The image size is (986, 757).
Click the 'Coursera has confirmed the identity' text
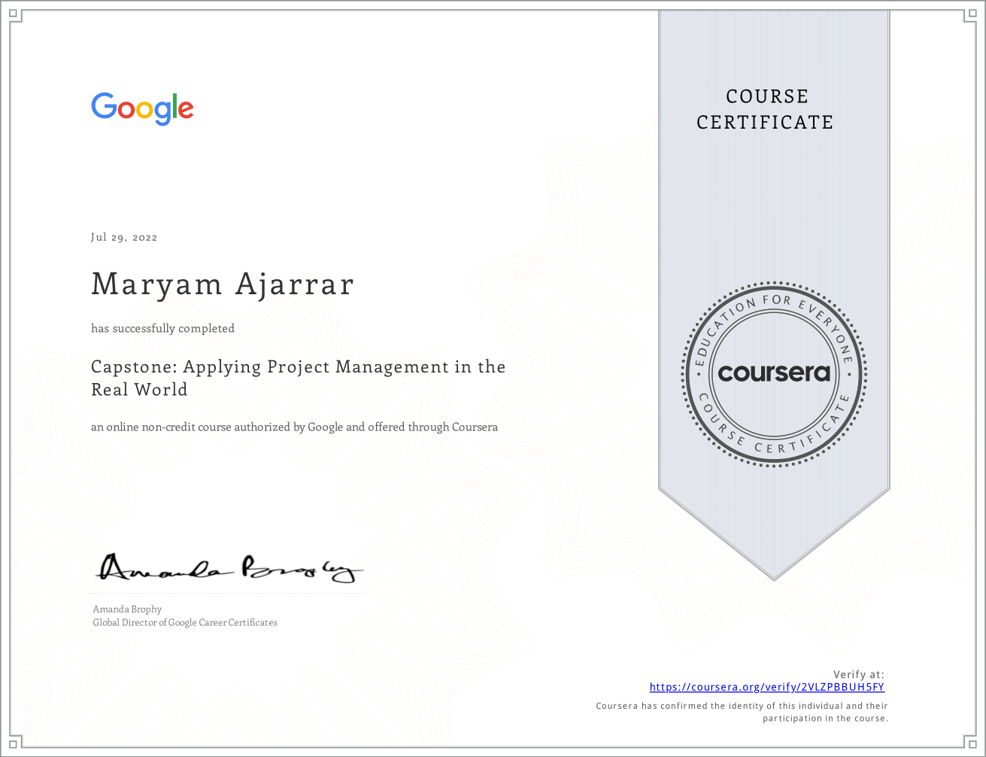(742, 712)
